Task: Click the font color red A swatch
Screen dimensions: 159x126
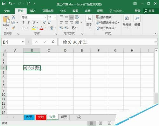Action: (41, 28)
